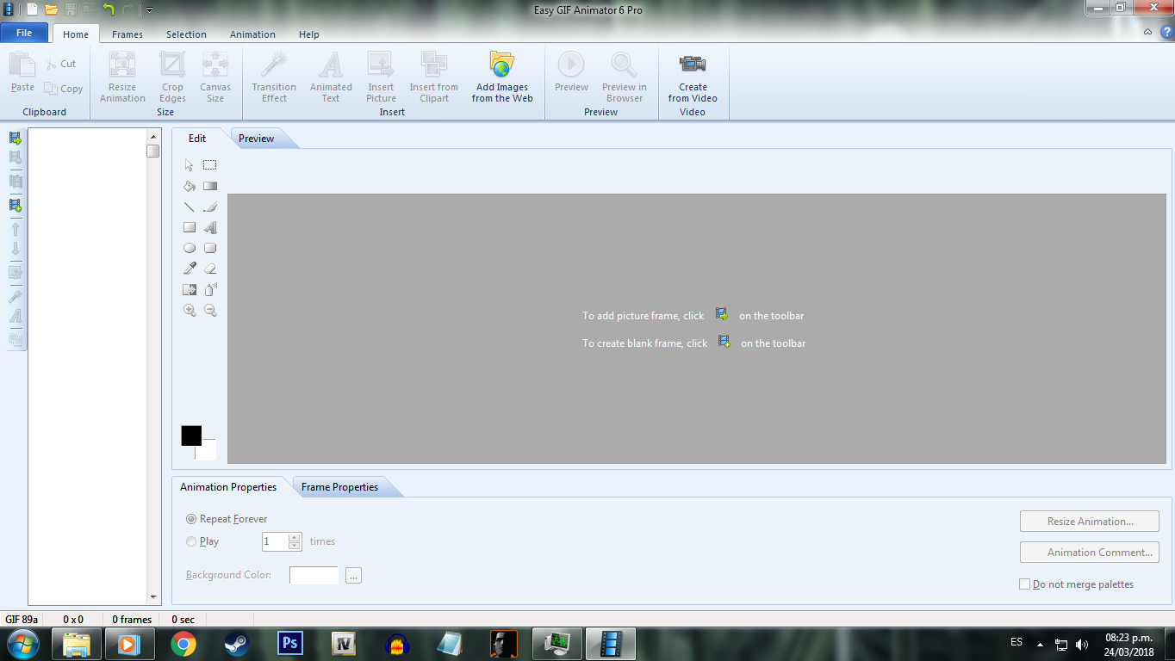Select the rectangle shape tool
Viewport: 1175px width, 661px height.
[x=190, y=227]
